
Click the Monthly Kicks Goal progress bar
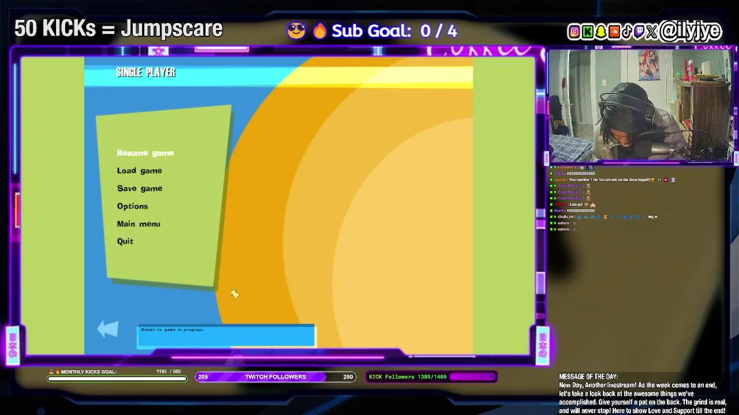(x=117, y=379)
